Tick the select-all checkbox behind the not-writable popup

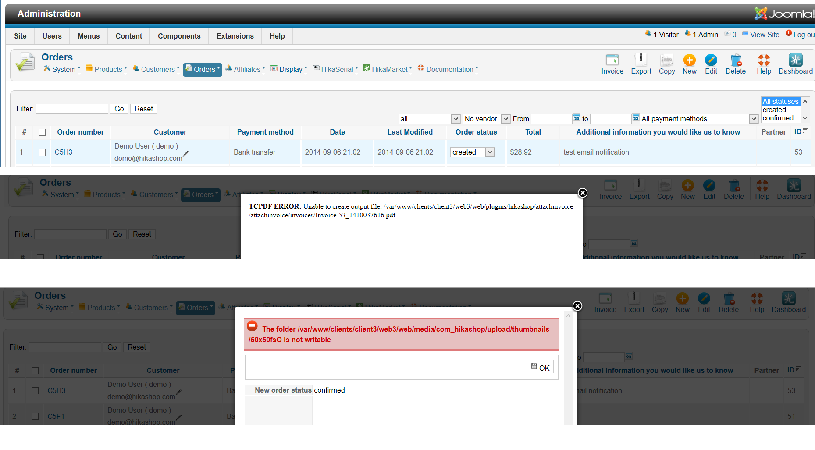pos(35,371)
